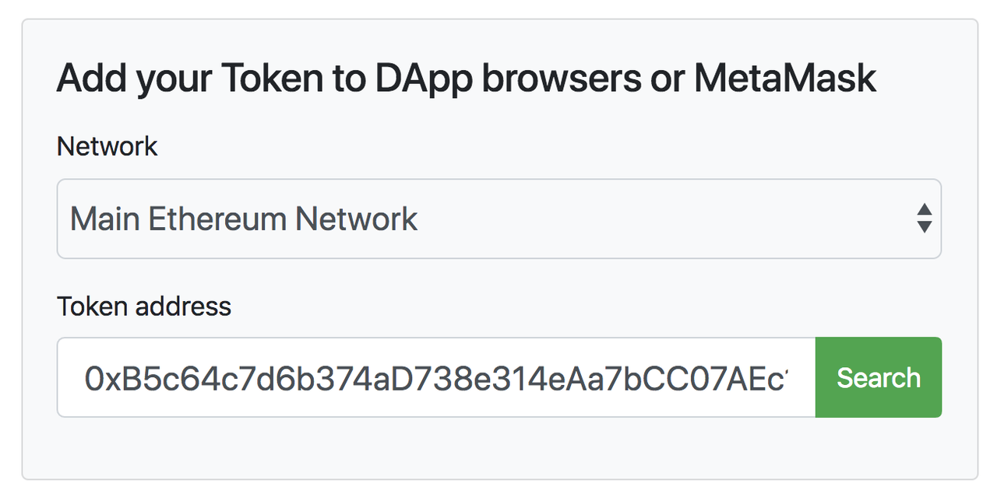Click the Network label
This screenshot has width=997, height=497.
pyautogui.click(x=107, y=146)
